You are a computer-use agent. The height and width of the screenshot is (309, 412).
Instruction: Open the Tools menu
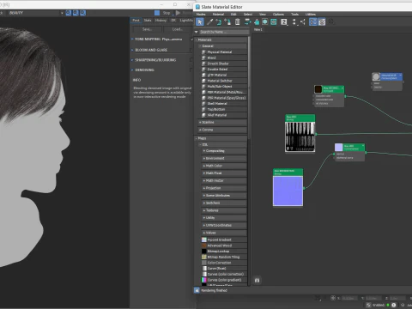tap(295, 14)
